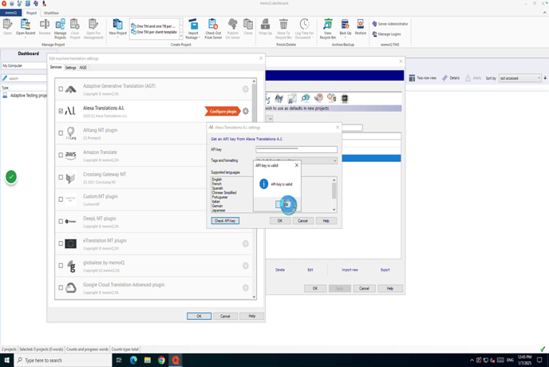Screen dimensions: 549x367
Task: Expand the project template gallery arrow
Action: 181,36
